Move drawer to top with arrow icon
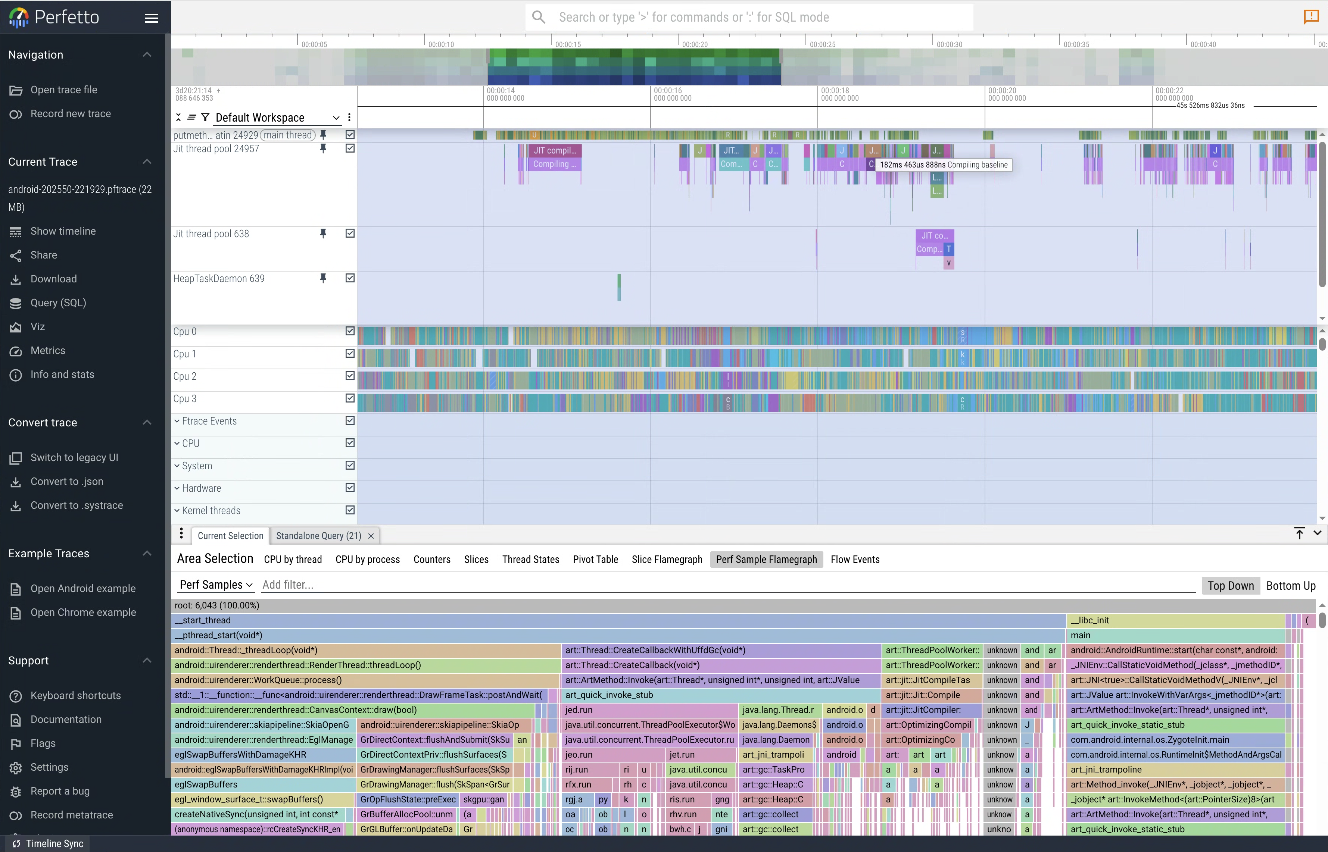Viewport: 1328px width, 852px height. click(1299, 533)
